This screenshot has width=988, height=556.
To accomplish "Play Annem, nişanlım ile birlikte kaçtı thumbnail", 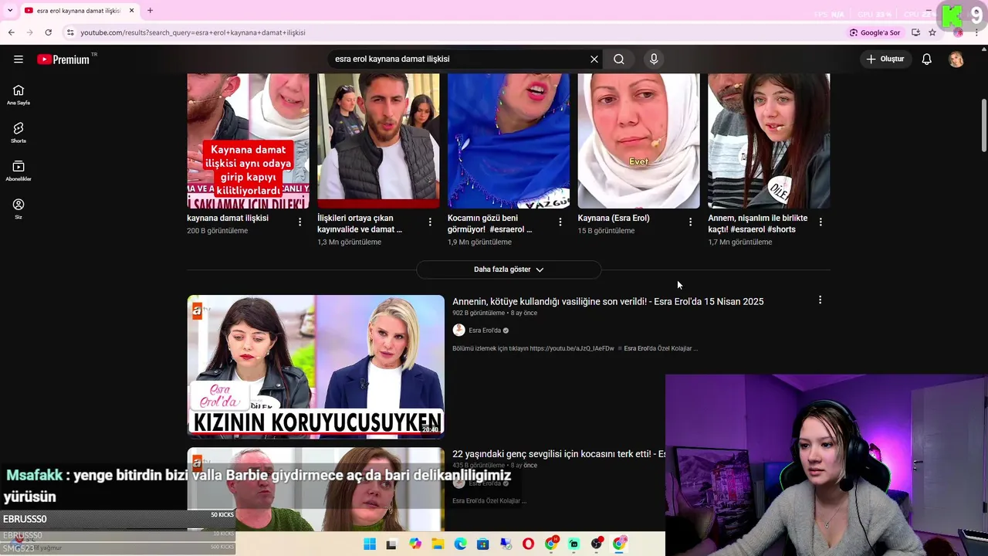I will tap(769, 141).
